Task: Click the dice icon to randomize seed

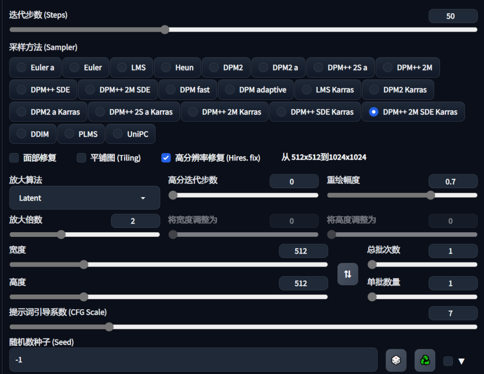Action: pos(396,360)
